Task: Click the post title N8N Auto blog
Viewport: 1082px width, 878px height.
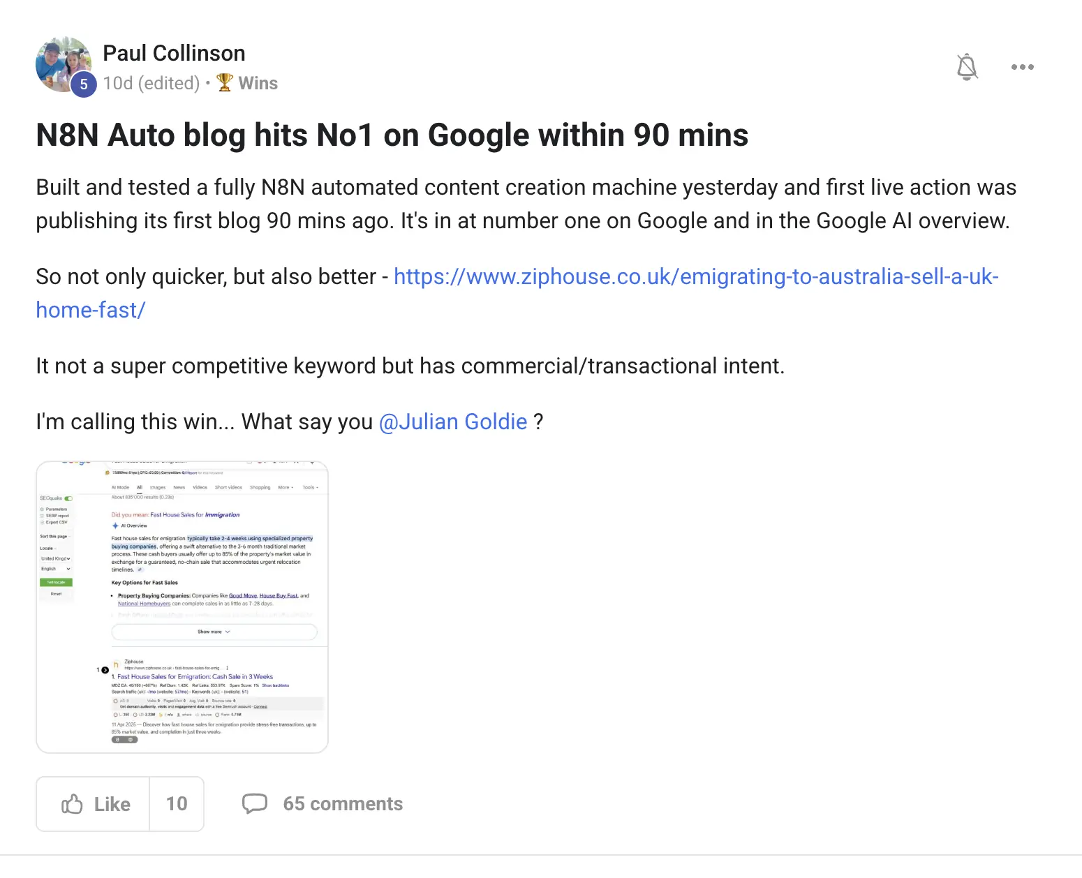Action: [392, 135]
